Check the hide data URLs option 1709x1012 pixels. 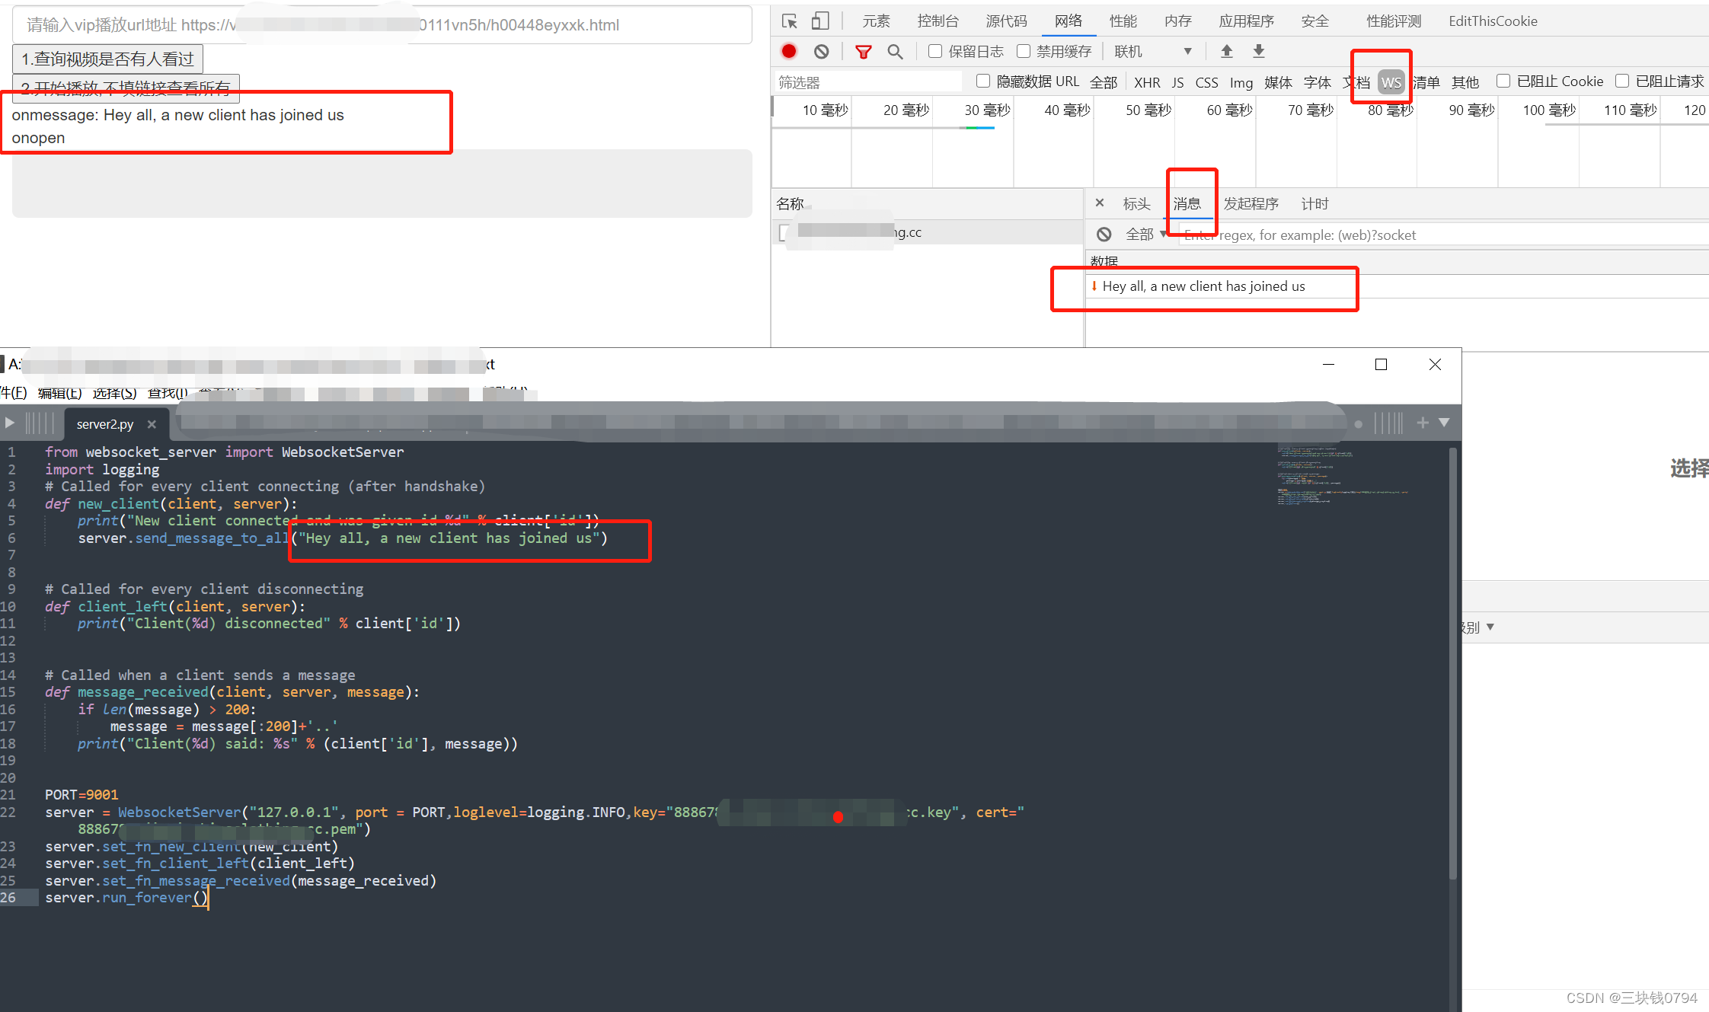coord(983,81)
